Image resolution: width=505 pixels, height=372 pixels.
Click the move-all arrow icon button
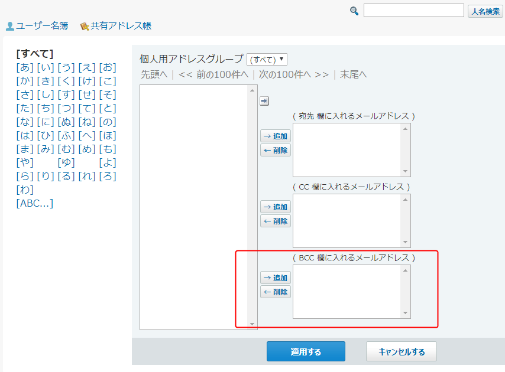[x=264, y=101]
